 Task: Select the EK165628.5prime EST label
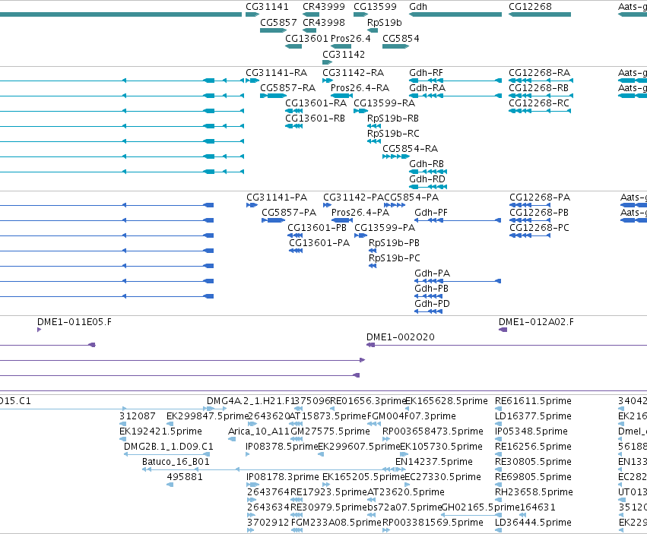(446, 401)
